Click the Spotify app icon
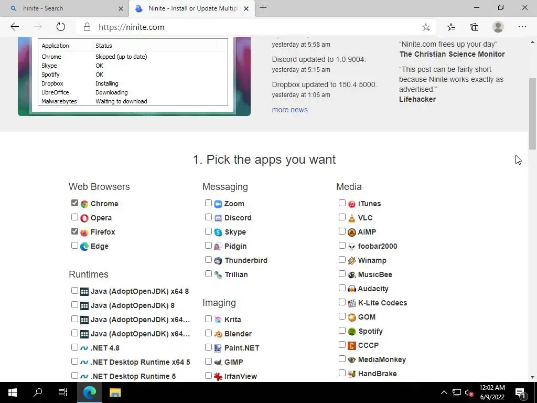The width and height of the screenshot is (537, 403). point(352,332)
